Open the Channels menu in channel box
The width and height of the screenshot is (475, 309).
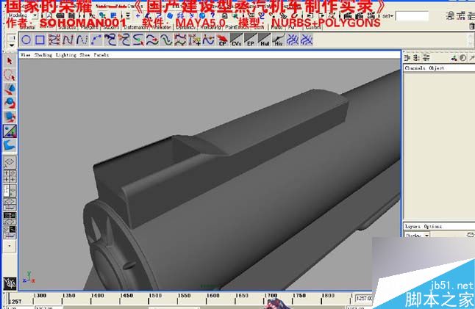(x=415, y=68)
